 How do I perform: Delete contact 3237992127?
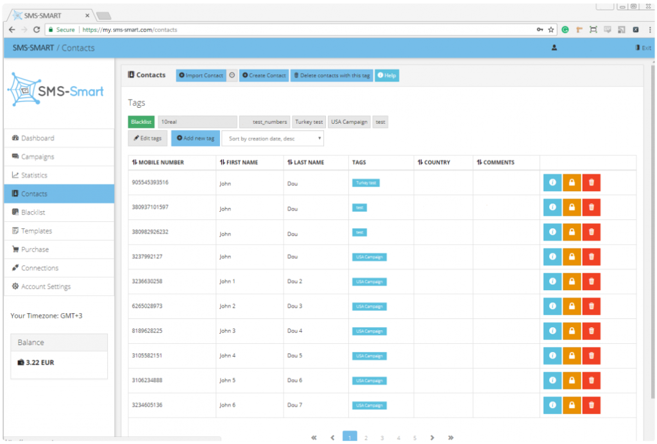591,257
